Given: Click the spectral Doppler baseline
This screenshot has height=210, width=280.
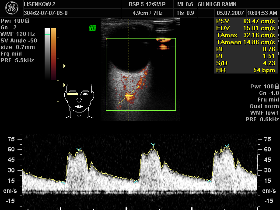Looking at the screenshot, I should click(140, 191).
